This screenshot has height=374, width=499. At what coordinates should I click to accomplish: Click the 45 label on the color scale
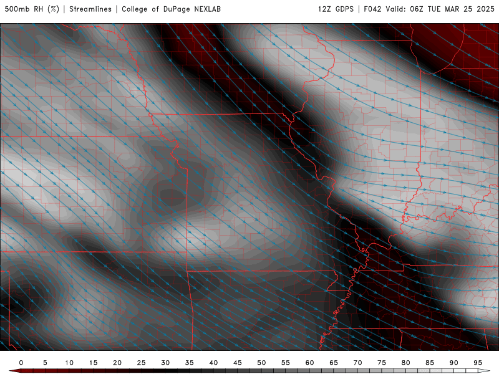pyautogui.click(x=238, y=363)
